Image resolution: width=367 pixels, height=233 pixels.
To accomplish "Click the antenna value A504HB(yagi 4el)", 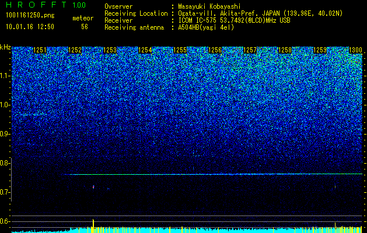I will tap(206, 27).
